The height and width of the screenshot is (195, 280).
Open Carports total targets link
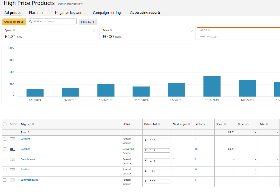click(x=174, y=139)
